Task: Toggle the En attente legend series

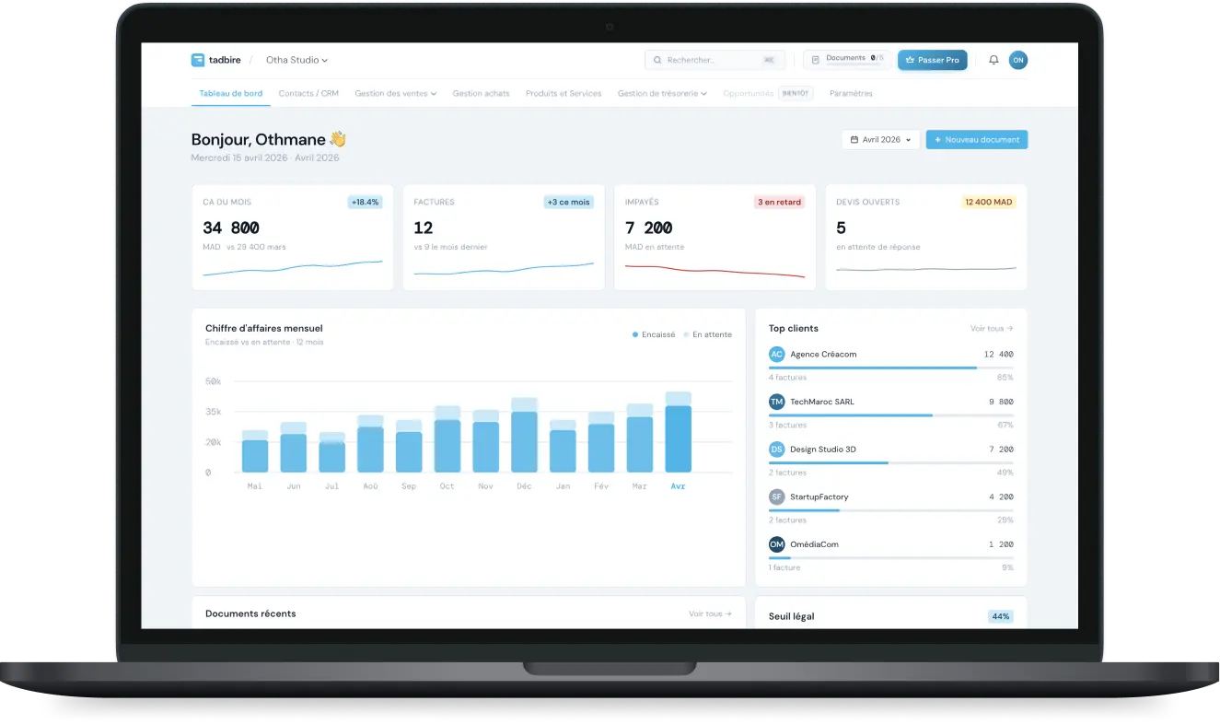Action: (708, 334)
